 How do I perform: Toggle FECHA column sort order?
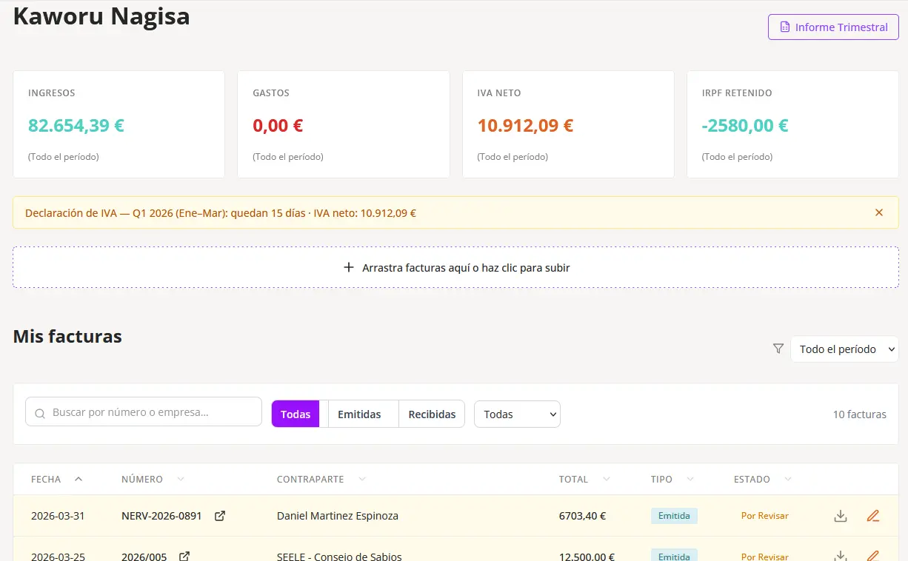pyautogui.click(x=78, y=478)
